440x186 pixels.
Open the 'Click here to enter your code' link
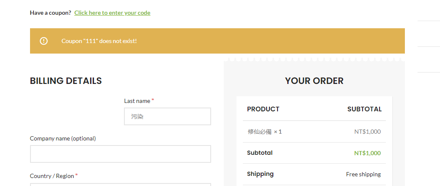point(112,13)
